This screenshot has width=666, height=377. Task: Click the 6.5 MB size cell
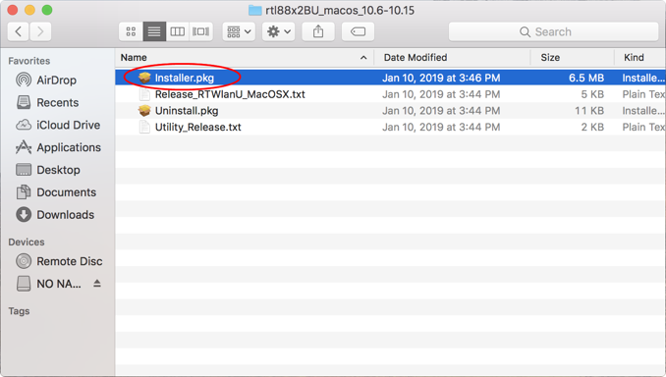(586, 78)
